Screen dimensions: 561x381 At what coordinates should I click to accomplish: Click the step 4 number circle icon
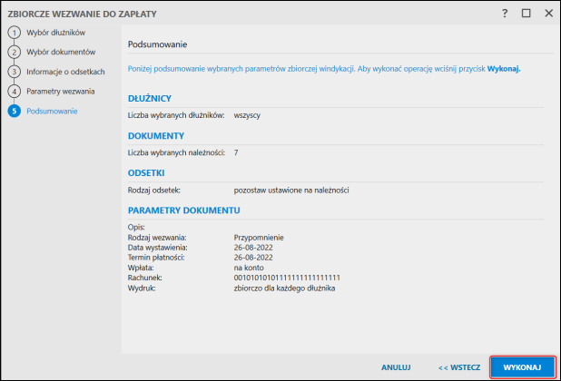pos(14,92)
